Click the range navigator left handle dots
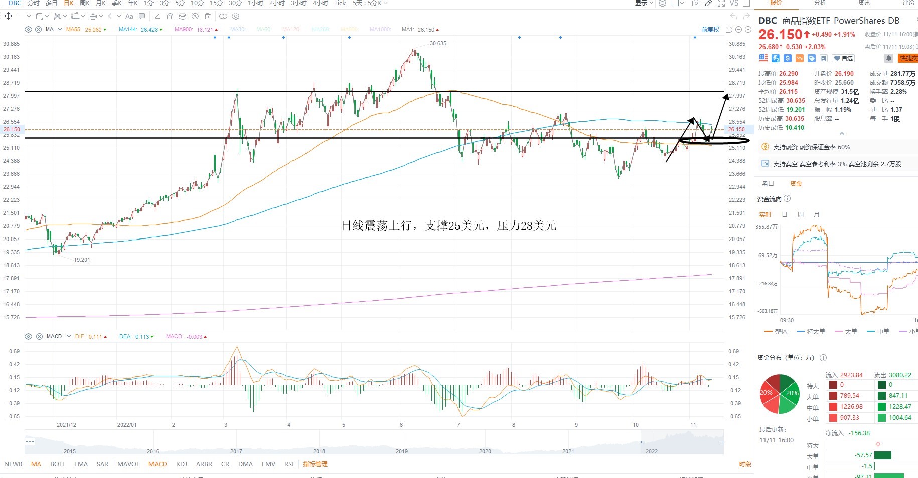This screenshot has height=478, width=918. [x=30, y=441]
